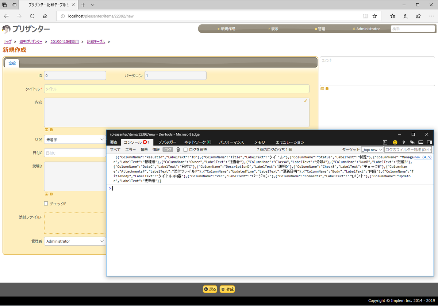The width and height of the screenshot is (438, 306).
Task: Reload the page with the refresh icon
Action: (x=32, y=16)
